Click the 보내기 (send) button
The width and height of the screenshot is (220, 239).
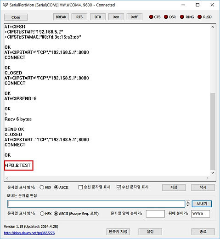202,204
